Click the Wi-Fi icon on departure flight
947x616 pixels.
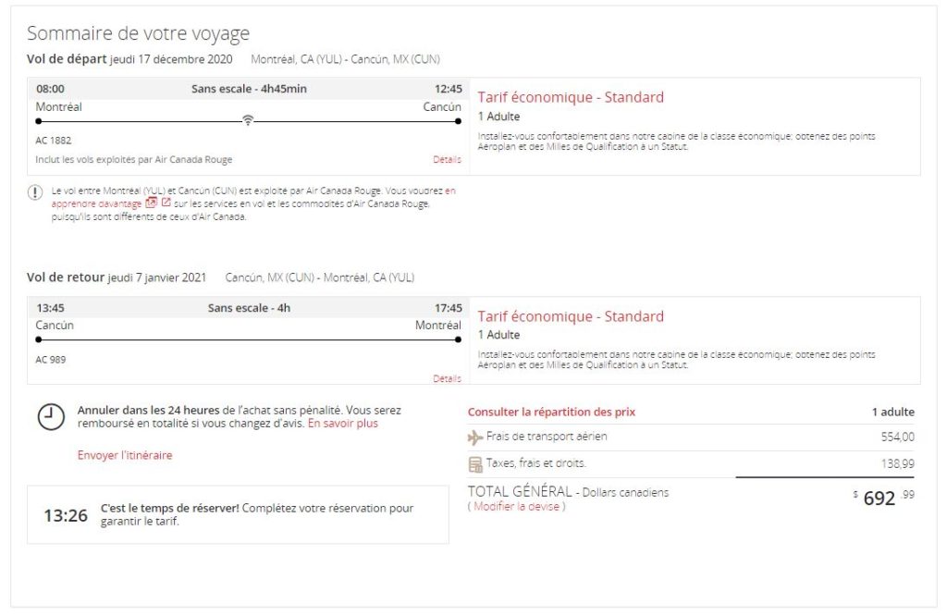(248, 120)
